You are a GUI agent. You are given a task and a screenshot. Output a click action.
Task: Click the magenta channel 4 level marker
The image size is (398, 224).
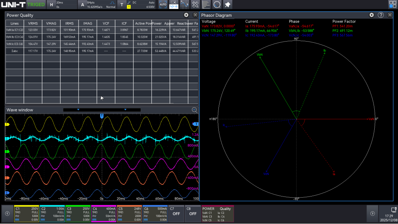tap(7, 167)
